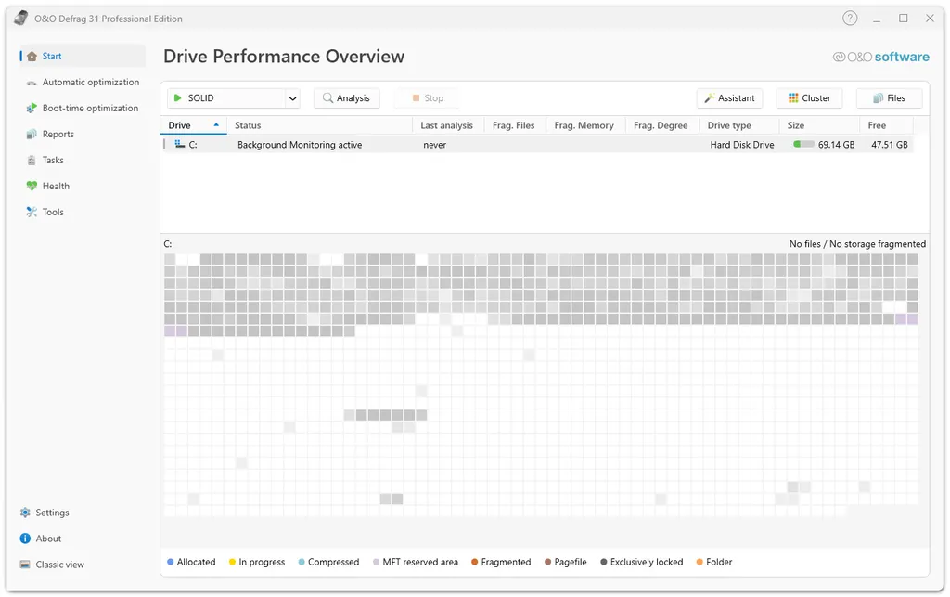Sort by Status column header

pyautogui.click(x=319, y=125)
